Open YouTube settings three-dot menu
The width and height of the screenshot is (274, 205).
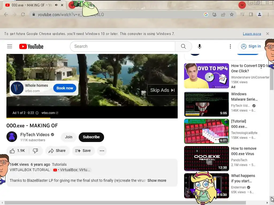pyautogui.click(x=230, y=46)
